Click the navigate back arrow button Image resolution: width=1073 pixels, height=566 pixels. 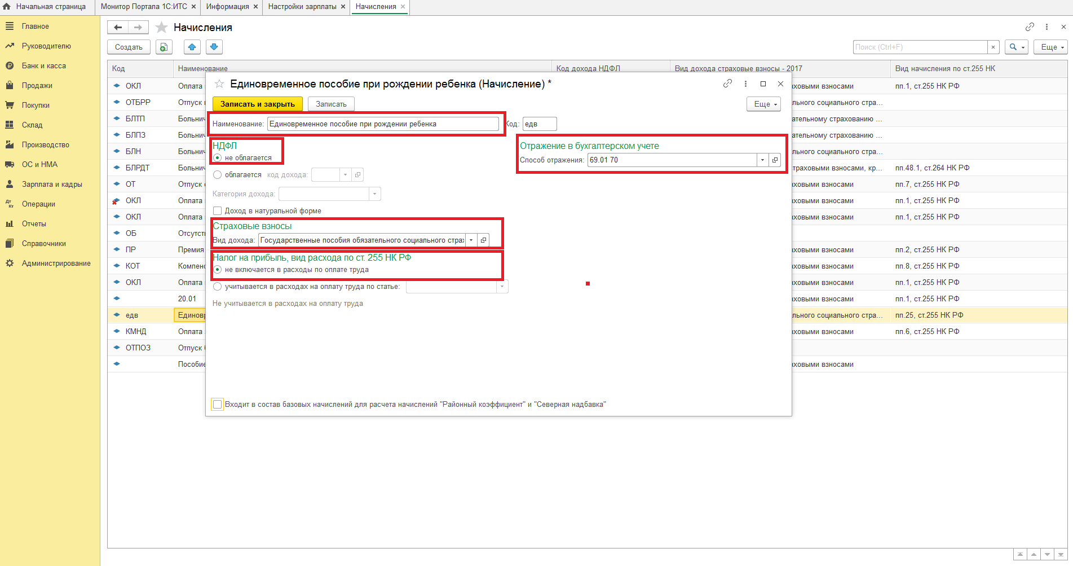point(118,27)
